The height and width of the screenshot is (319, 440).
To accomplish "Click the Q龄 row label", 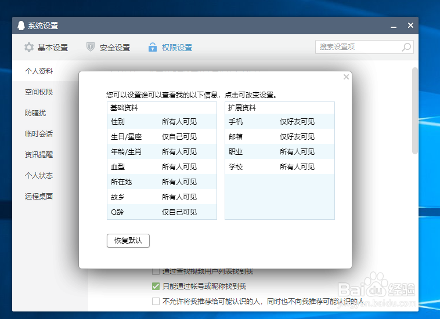I will coord(117,212).
